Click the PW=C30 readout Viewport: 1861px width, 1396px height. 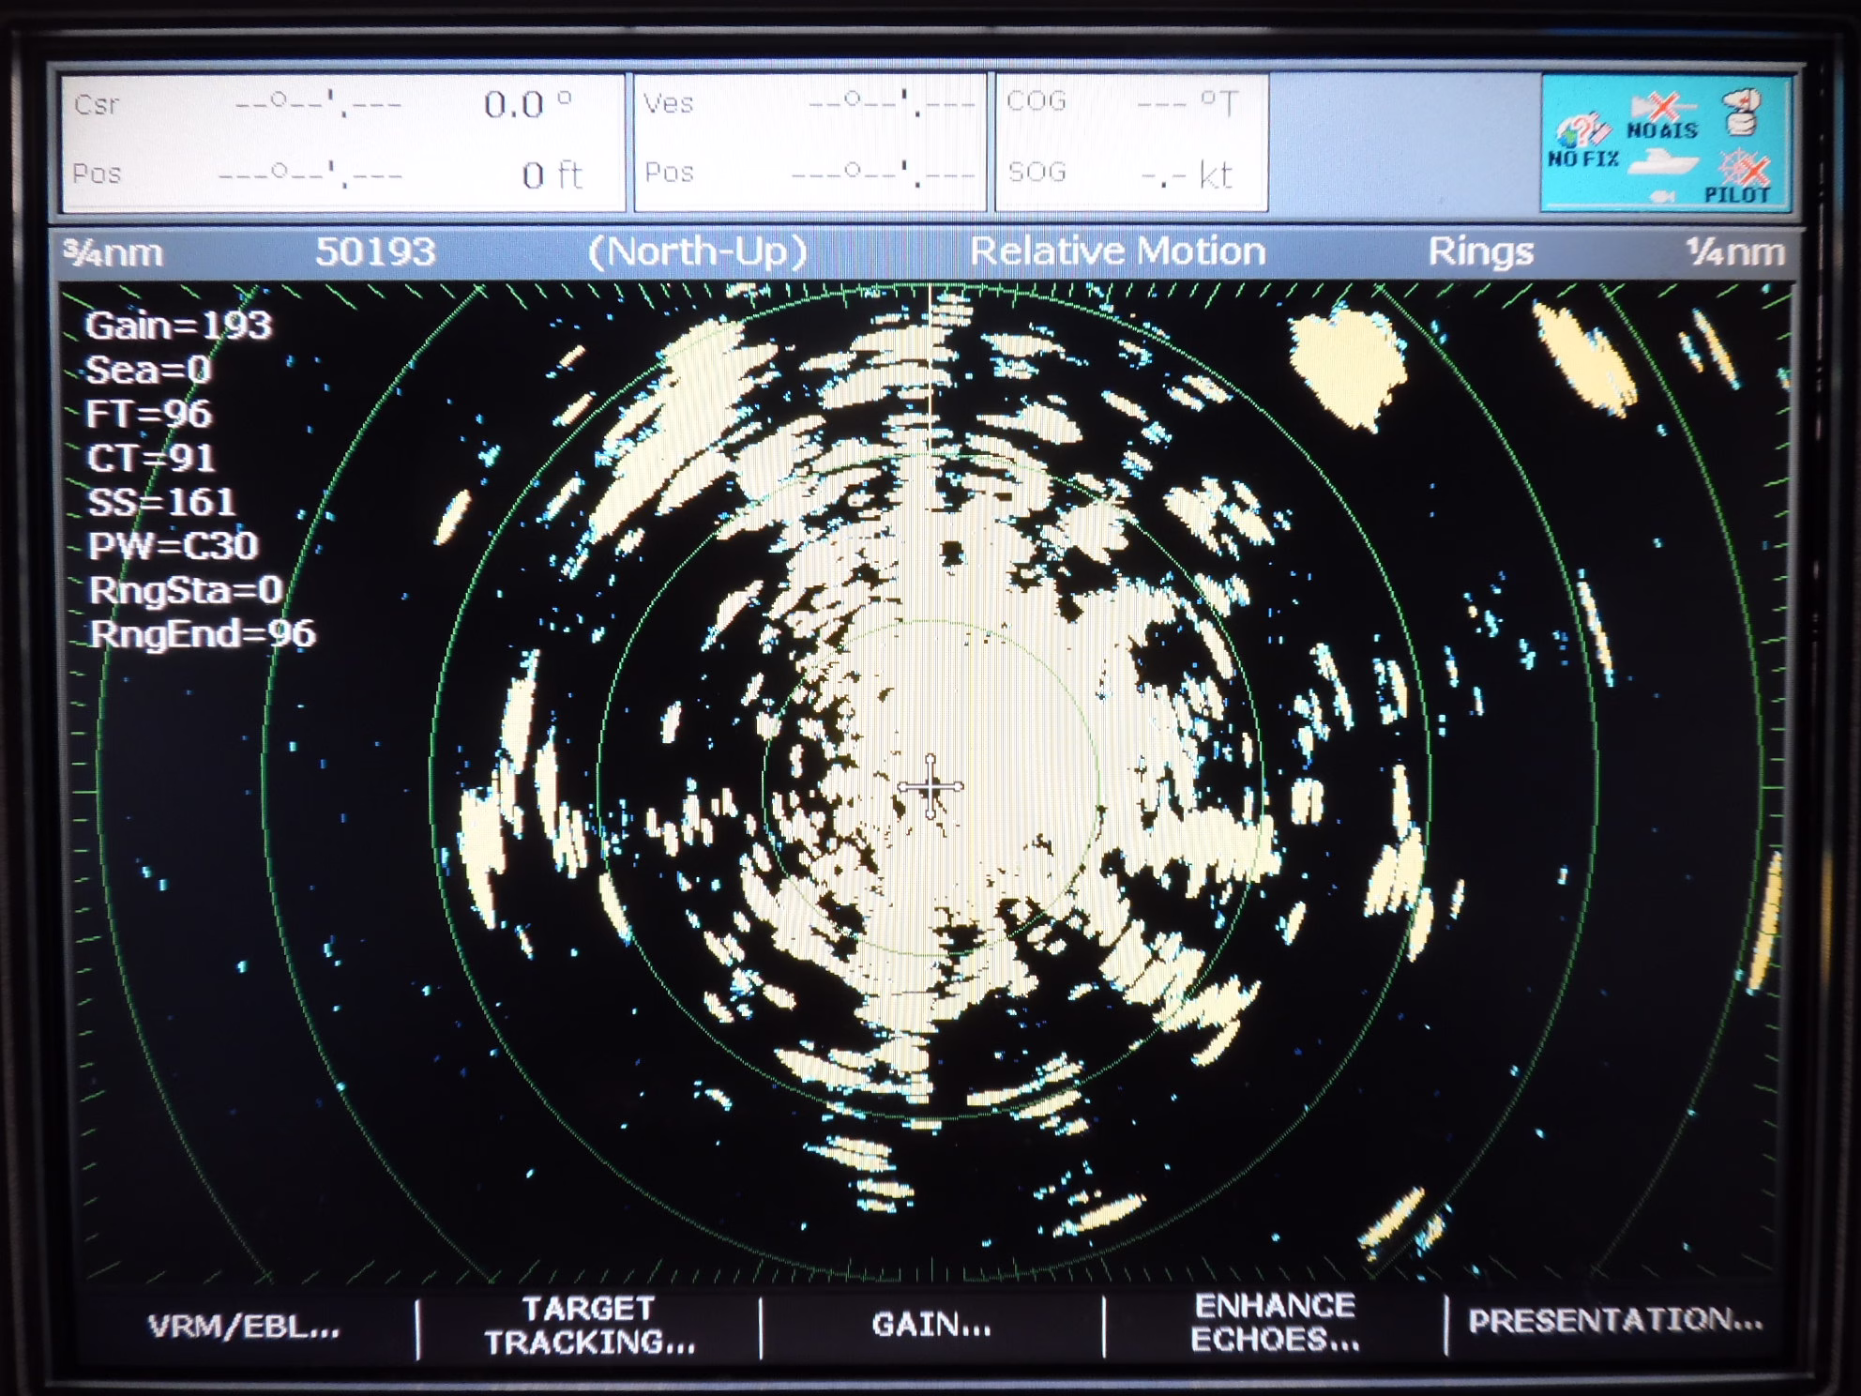[x=173, y=546]
